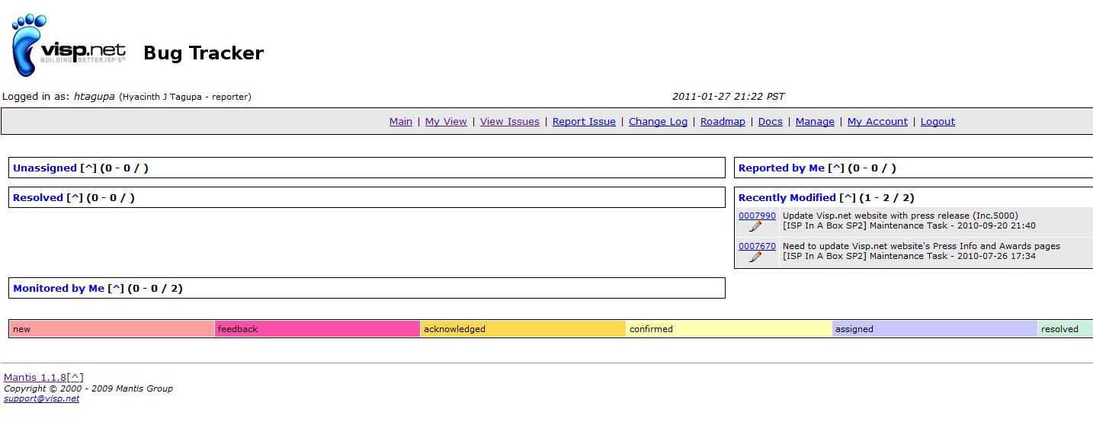This screenshot has height=422, width=1093.
Task: Email support@visp.net link
Action: click(41, 398)
